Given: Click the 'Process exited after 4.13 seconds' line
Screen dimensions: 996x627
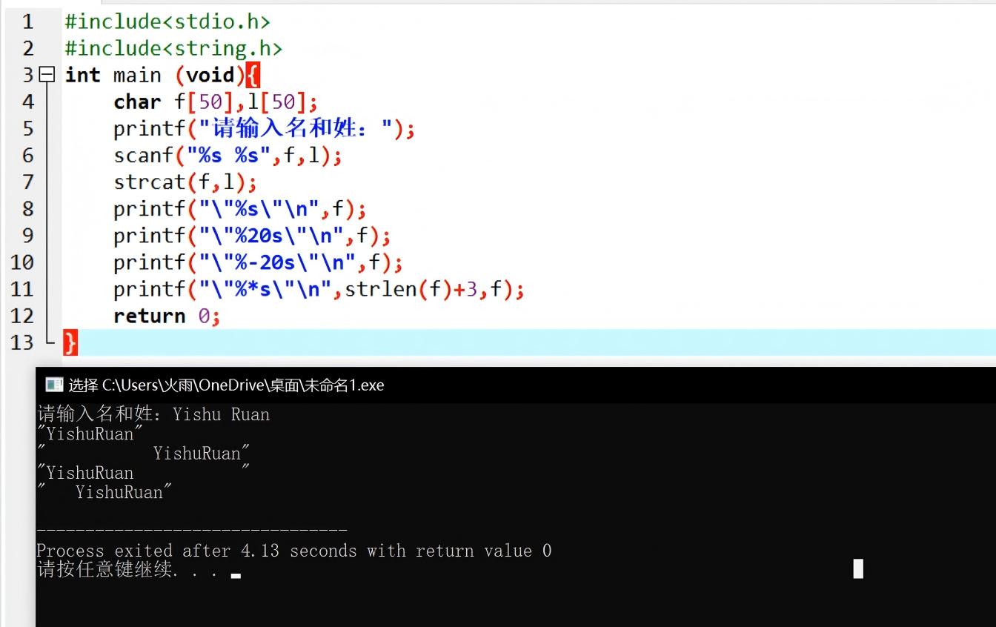Looking at the screenshot, I should 294,551.
